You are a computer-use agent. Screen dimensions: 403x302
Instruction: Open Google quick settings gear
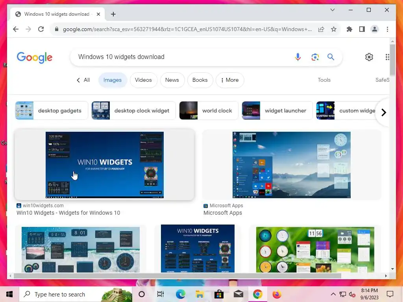pyautogui.click(x=369, y=57)
